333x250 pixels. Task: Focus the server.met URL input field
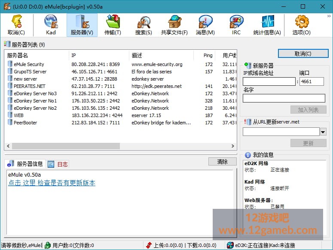[x=281, y=132]
